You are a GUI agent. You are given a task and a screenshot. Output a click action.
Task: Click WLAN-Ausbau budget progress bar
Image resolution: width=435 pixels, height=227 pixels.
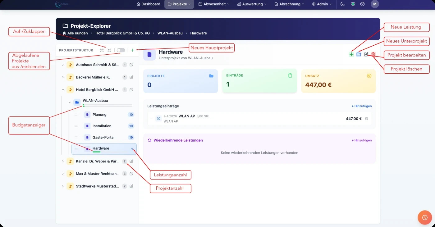tap(108, 106)
